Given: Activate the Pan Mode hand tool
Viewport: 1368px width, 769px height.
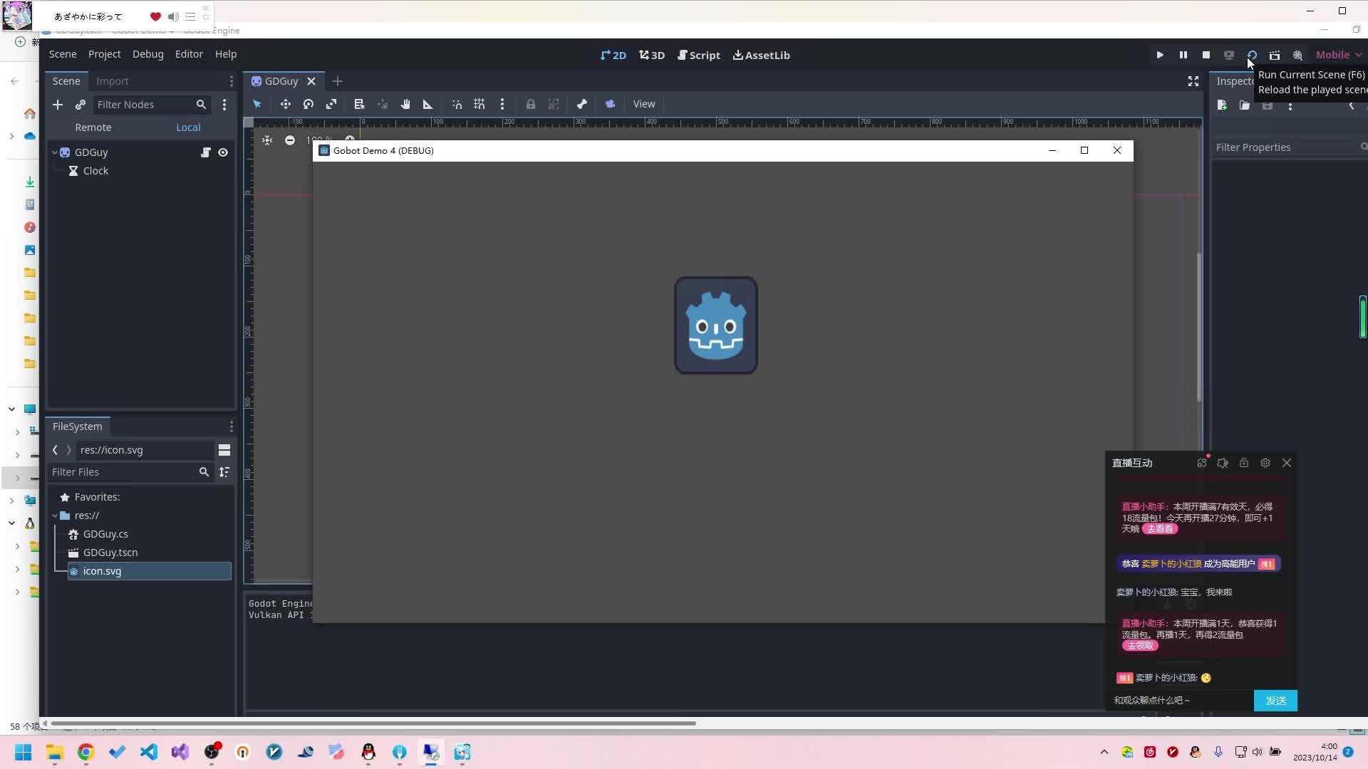Looking at the screenshot, I should point(405,104).
